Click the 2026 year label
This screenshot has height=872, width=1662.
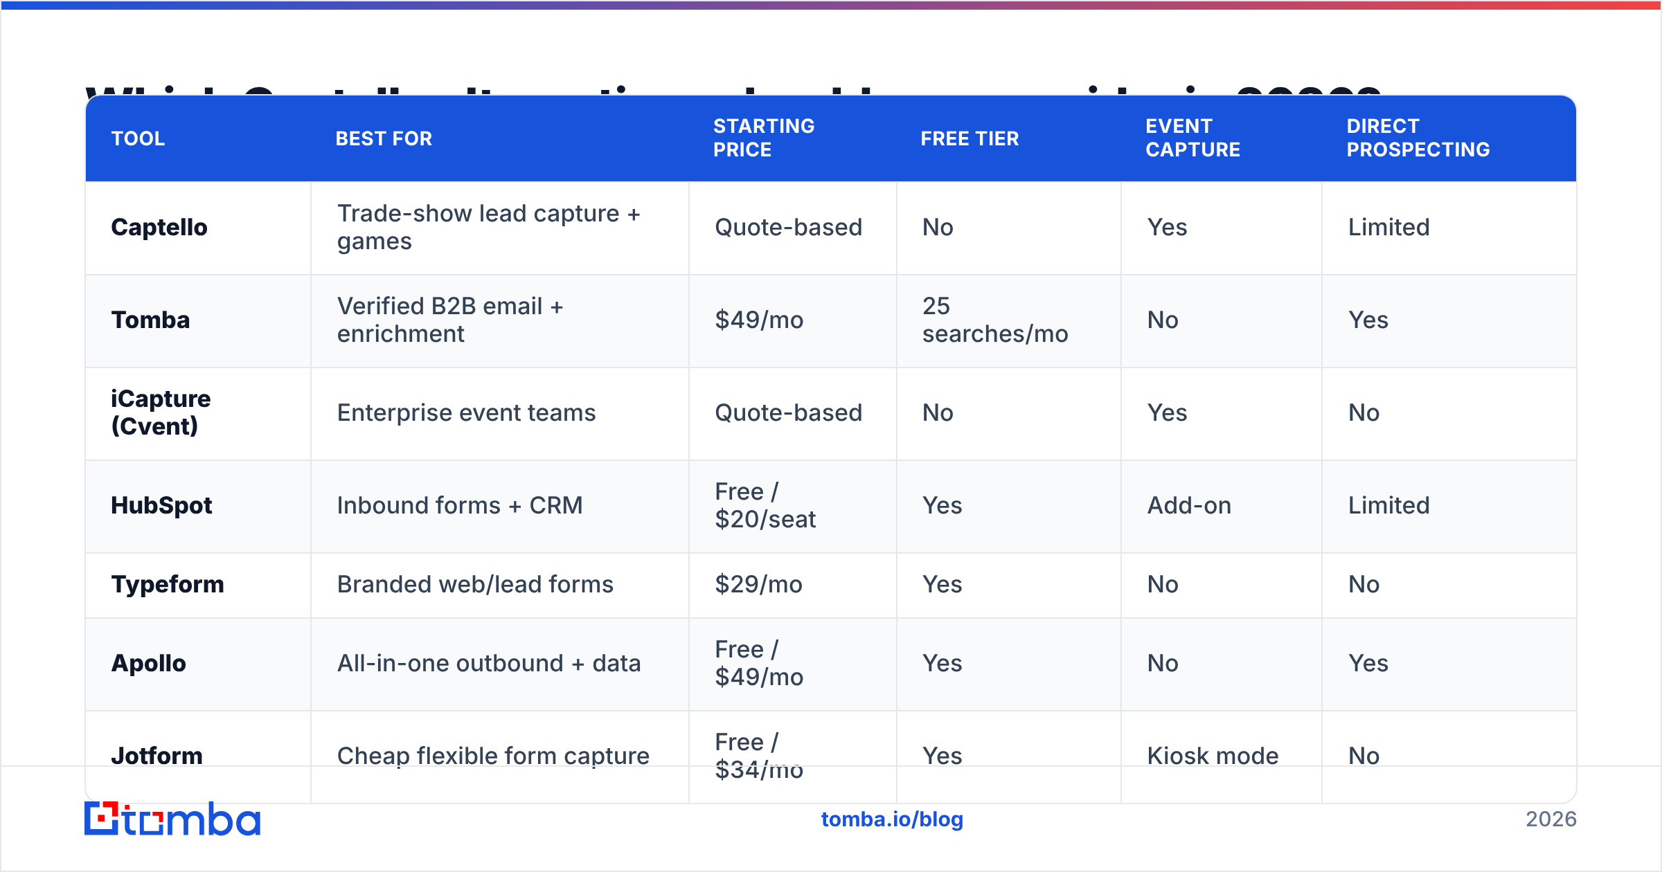coord(1551,819)
